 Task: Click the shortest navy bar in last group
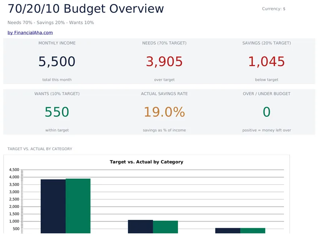[x=228, y=231]
